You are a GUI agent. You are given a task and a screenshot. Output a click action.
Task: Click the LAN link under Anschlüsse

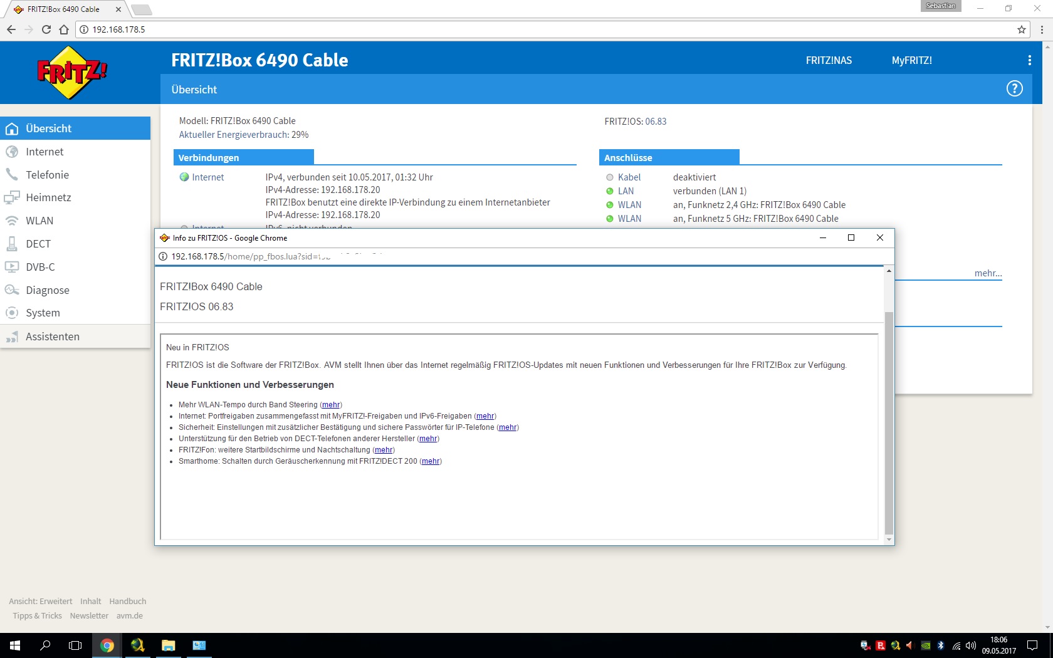[626, 191]
